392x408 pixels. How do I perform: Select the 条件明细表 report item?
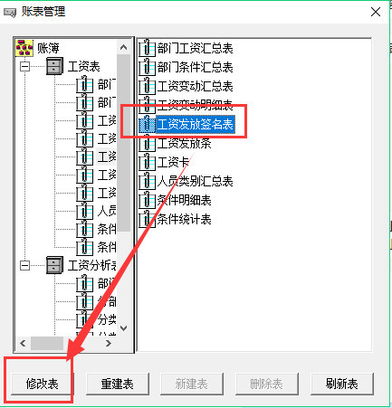(x=175, y=200)
